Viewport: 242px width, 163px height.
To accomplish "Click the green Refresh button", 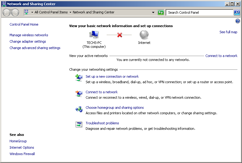I will pyautogui.click(x=161, y=12).
